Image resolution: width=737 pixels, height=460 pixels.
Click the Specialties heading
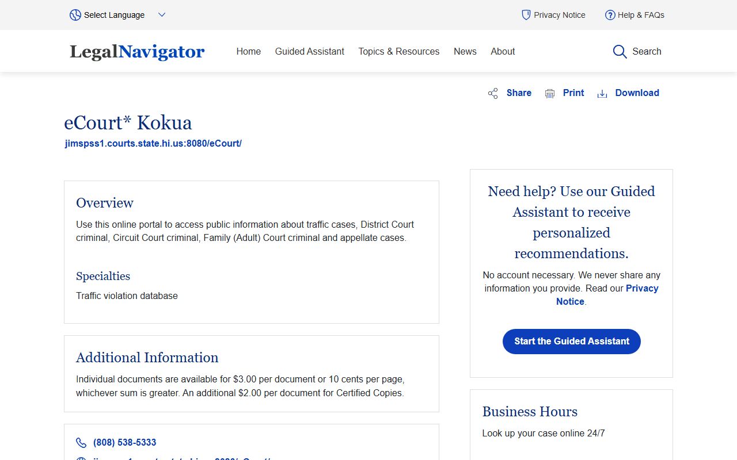click(x=103, y=276)
